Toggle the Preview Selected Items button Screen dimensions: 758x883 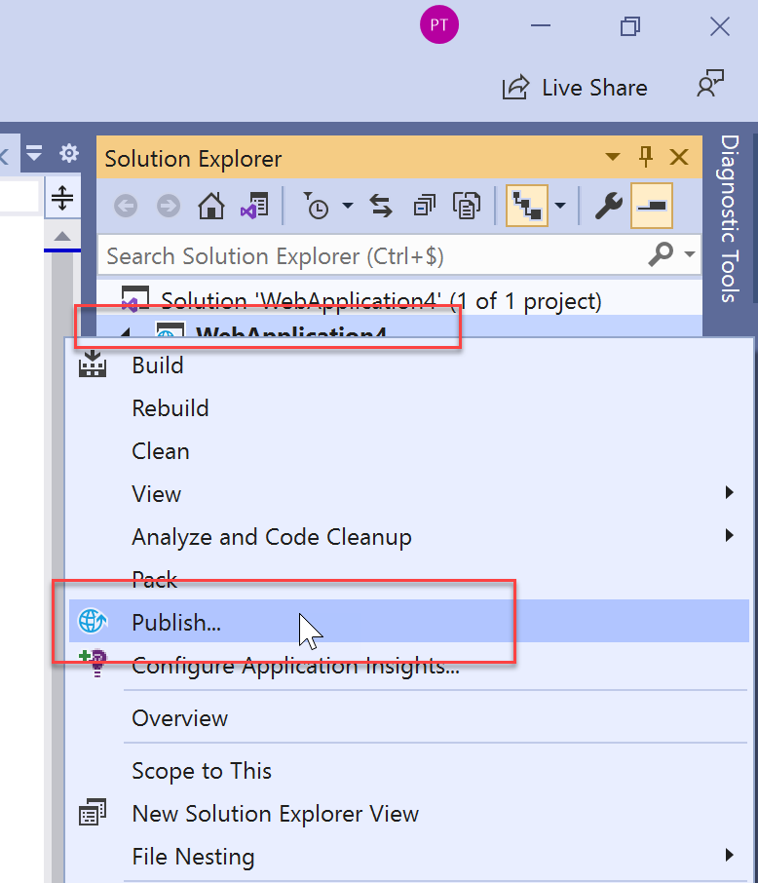pyautogui.click(x=651, y=206)
